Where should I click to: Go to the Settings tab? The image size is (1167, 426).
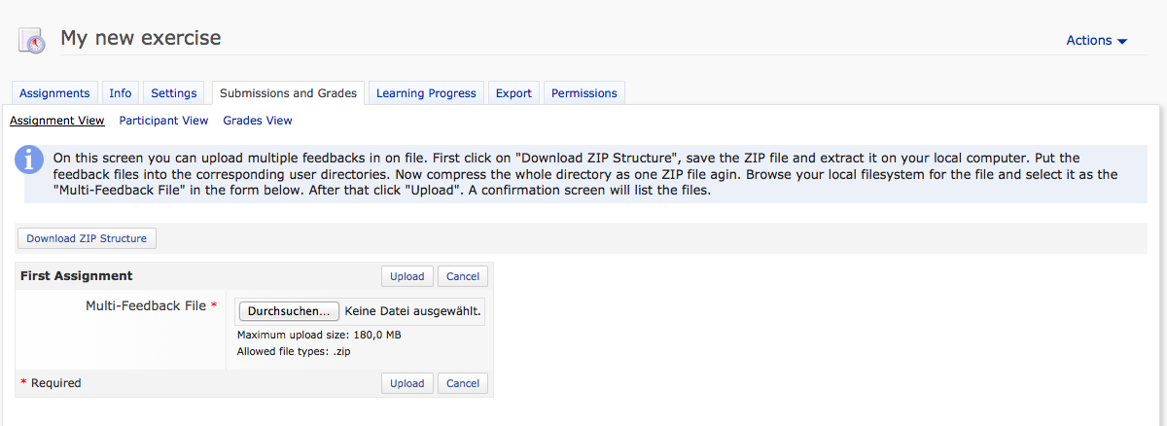[x=174, y=93]
